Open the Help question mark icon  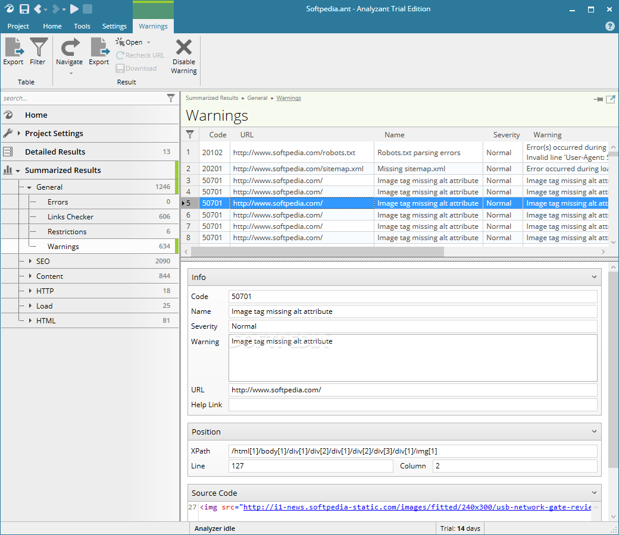(609, 26)
